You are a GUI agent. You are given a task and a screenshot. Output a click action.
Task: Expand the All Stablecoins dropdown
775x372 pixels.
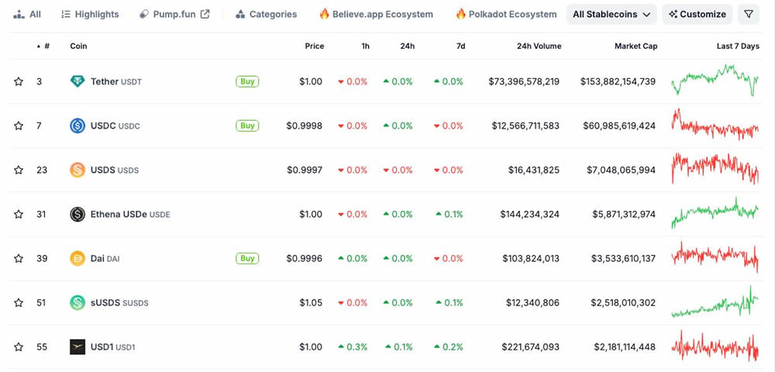click(611, 14)
